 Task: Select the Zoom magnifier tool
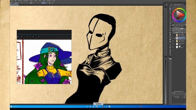(170, 6)
